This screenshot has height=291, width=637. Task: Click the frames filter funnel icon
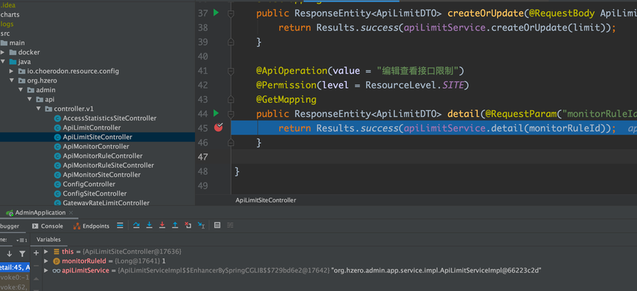coord(22,254)
